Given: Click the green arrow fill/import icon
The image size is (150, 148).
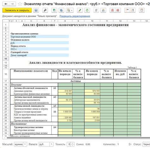Looking at the screenshot, I should (x=54, y=10).
